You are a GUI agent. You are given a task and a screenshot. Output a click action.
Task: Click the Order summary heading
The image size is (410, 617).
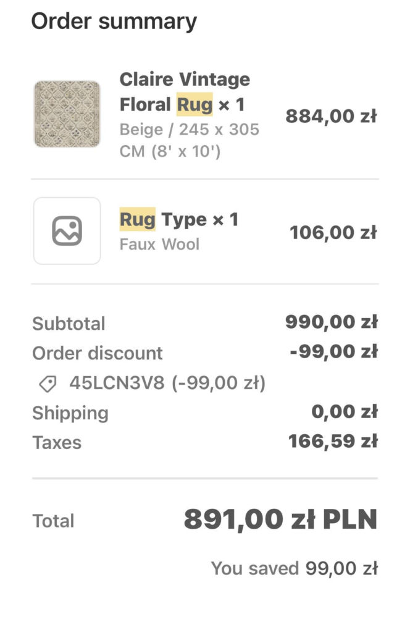click(114, 21)
